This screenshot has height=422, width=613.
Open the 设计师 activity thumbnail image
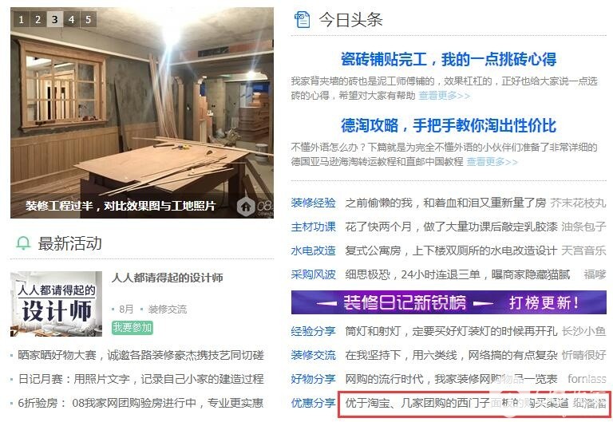click(x=57, y=304)
